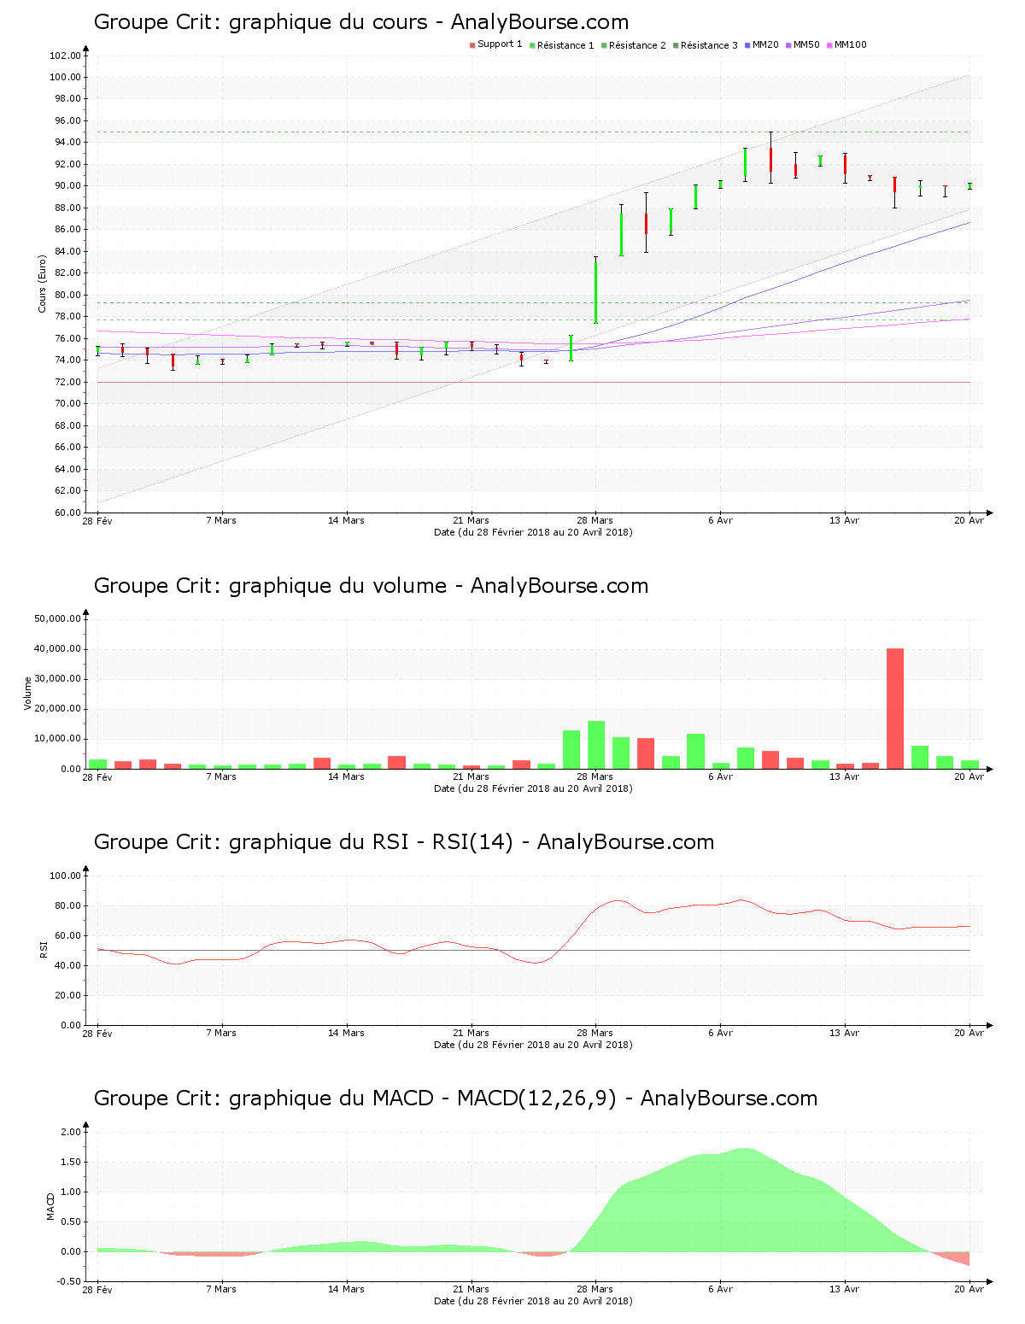
Task: Click the MM100 pink legend swatch
Action: 829,45
